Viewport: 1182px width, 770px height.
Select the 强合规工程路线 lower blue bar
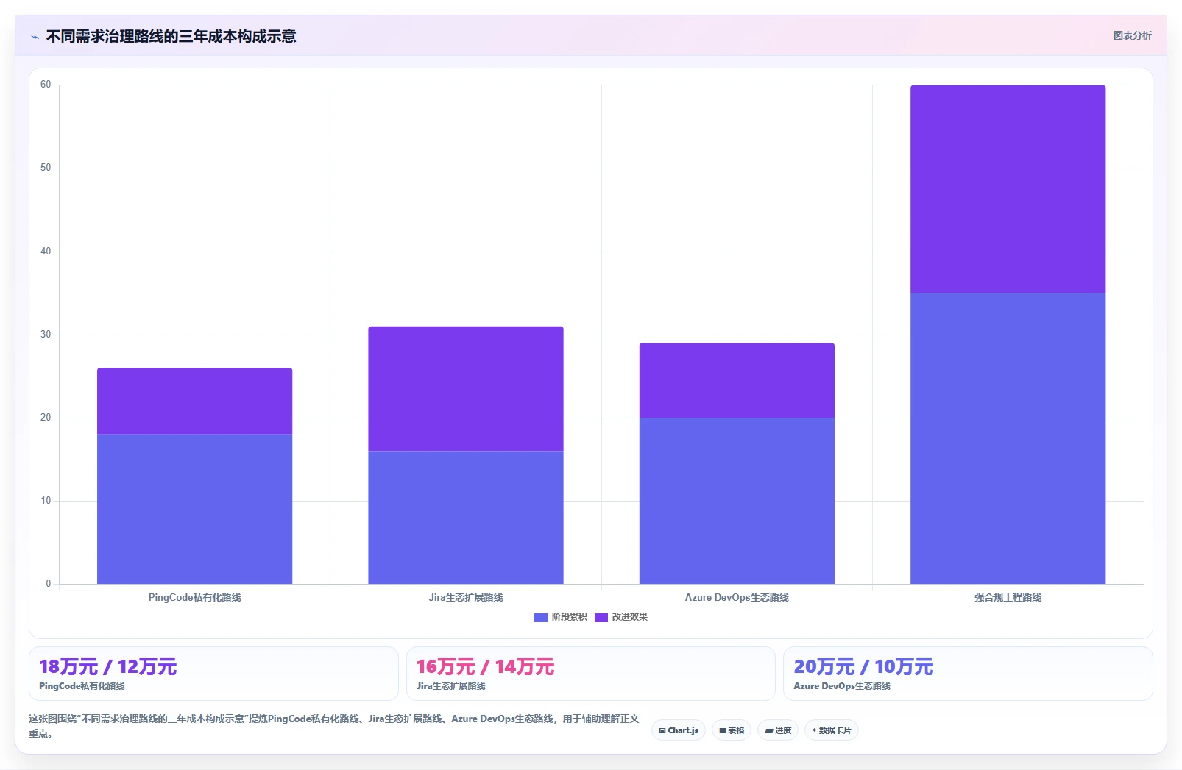[1008, 438]
